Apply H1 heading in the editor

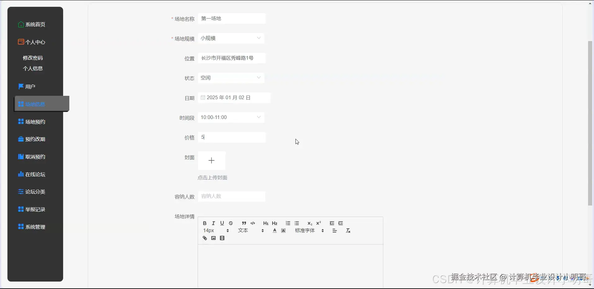(265, 223)
